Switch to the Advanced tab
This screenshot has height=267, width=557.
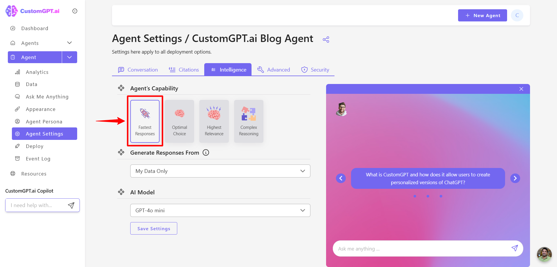coord(274,70)
